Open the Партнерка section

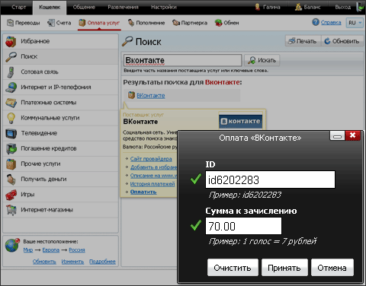coord(190,23)
